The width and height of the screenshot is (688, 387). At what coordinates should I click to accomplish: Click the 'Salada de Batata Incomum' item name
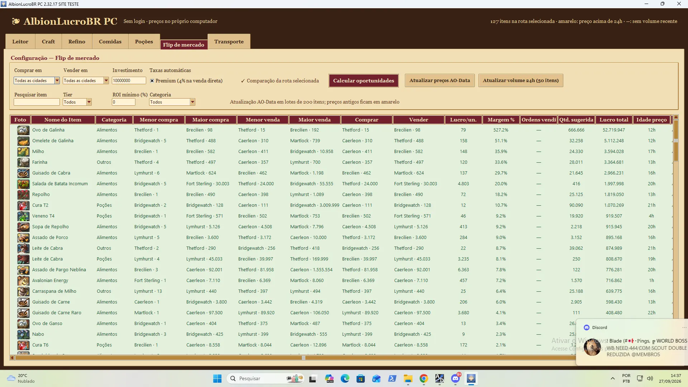click(x=60, y=184)
